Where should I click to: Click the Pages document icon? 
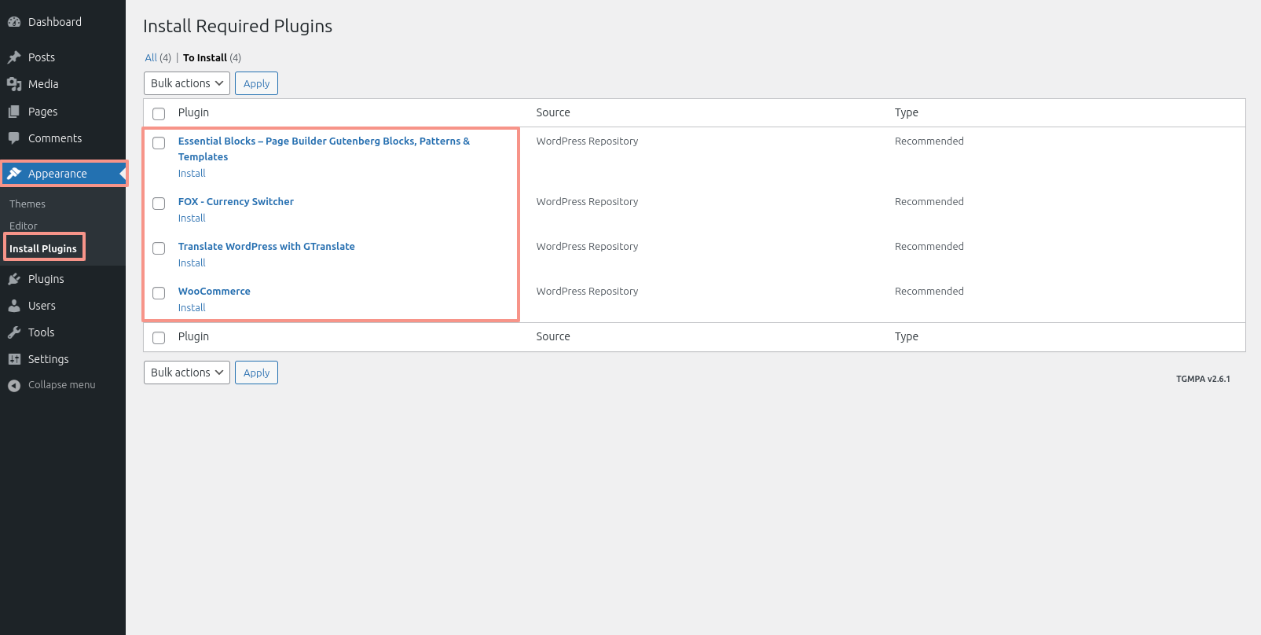tap(14, 112)
